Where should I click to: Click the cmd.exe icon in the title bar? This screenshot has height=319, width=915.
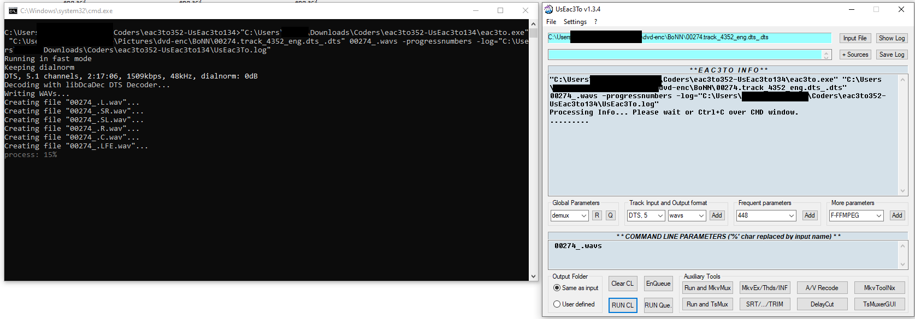(x=13, y=11)
